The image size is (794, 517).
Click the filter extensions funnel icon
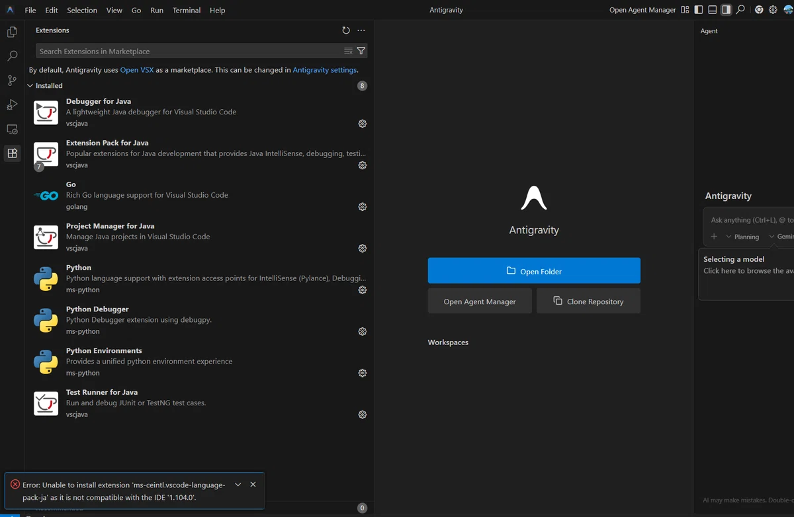pos(361,51)
